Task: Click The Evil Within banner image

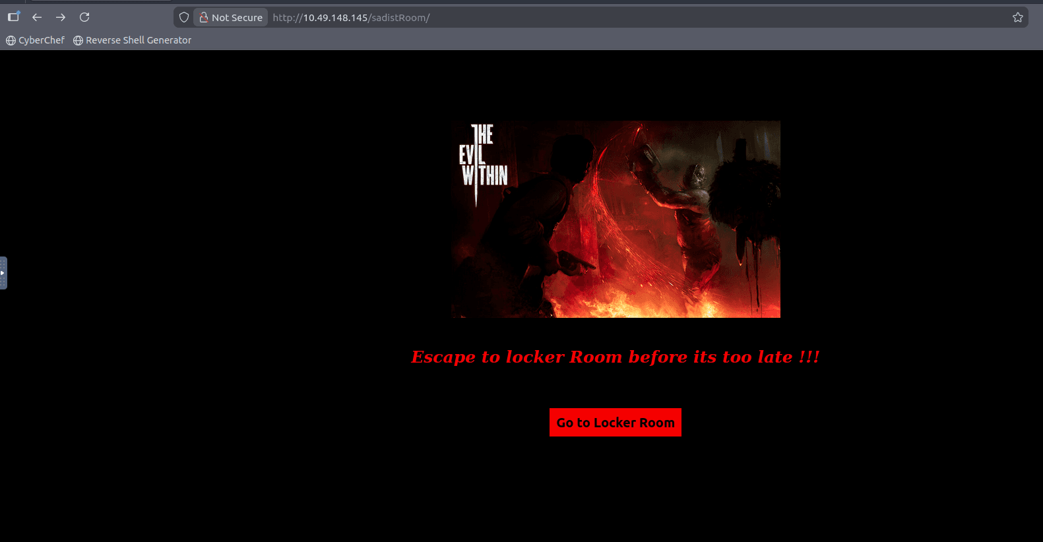Action: coord(616,219)
